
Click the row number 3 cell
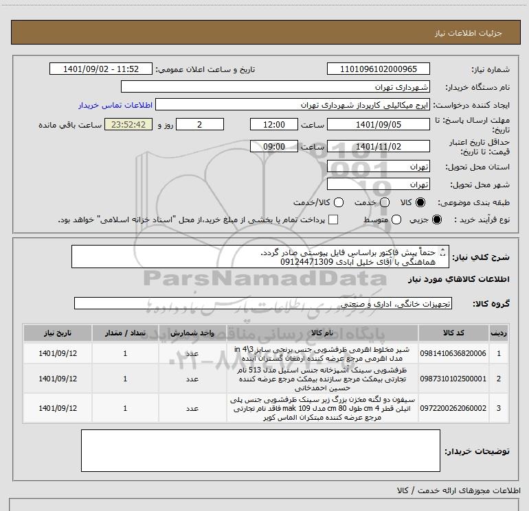pyautogui.click(x=499, y=408)
